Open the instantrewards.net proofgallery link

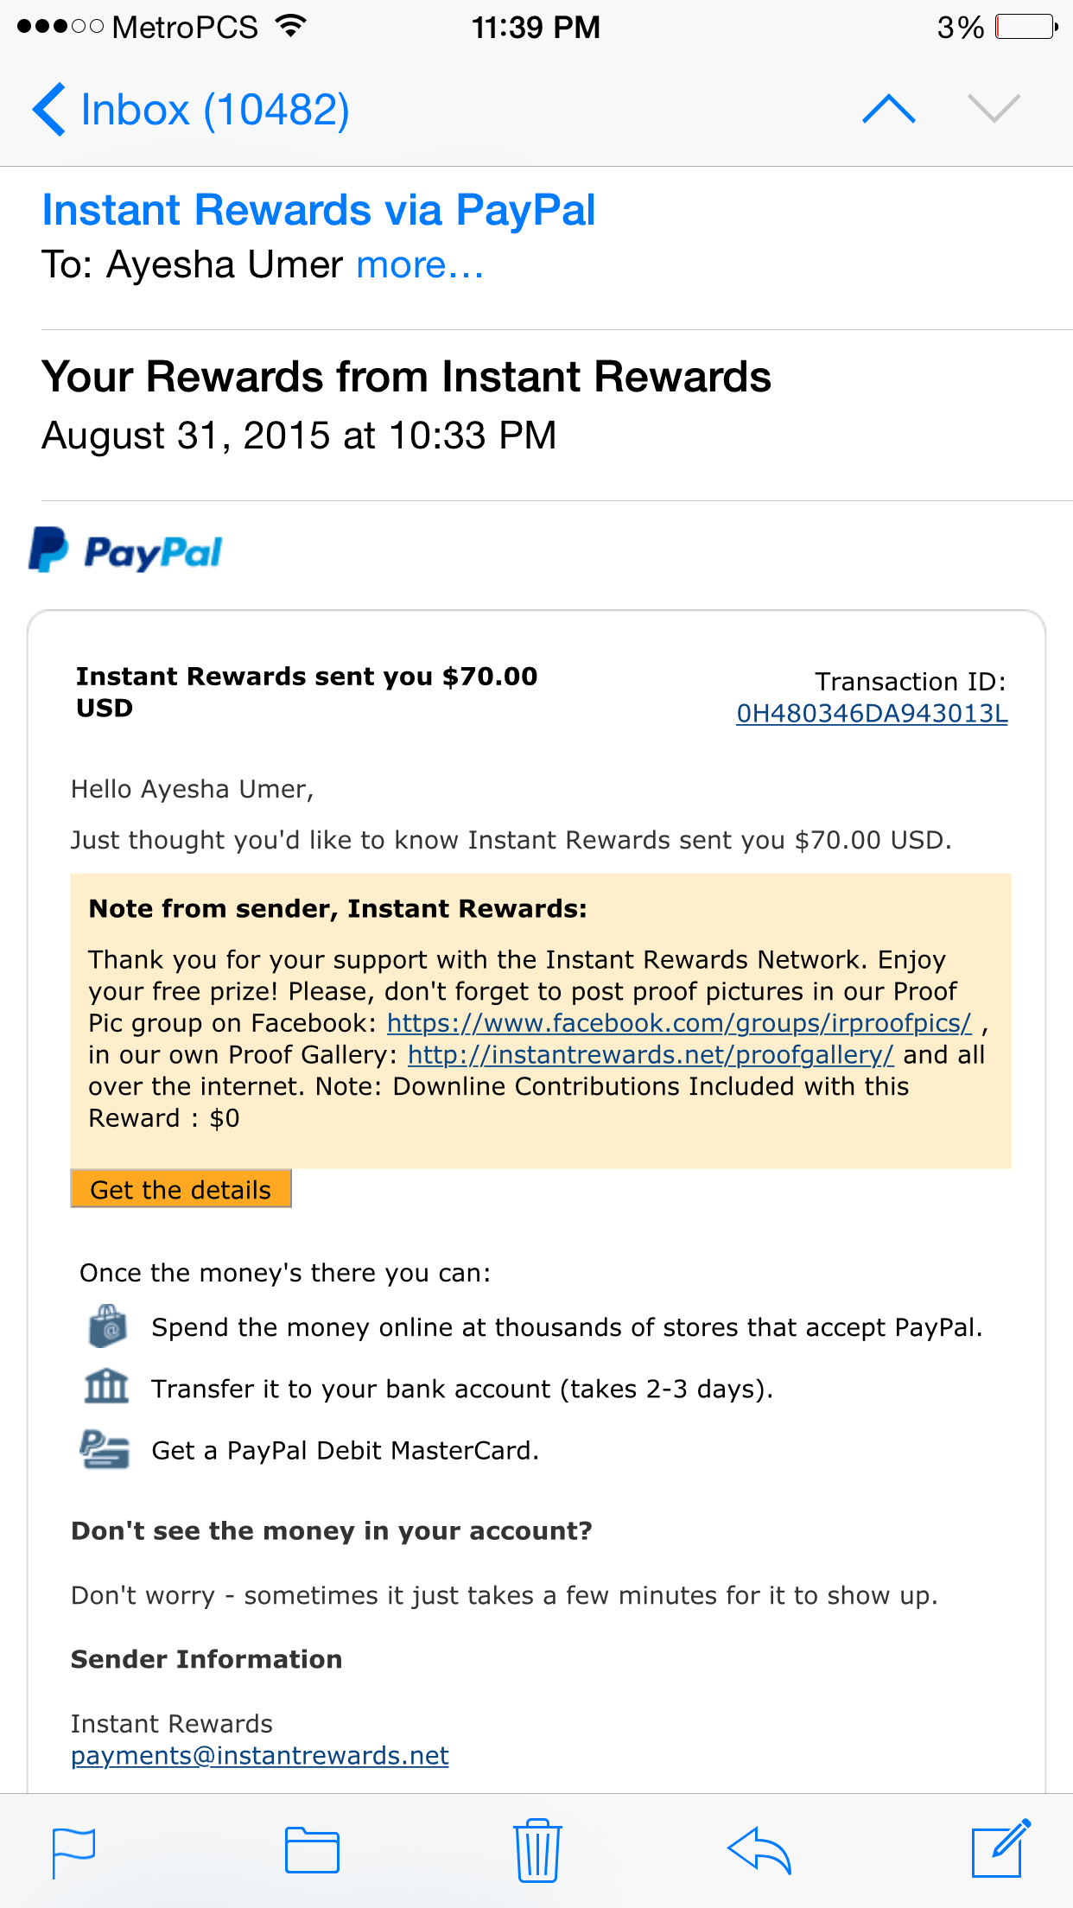pyautogui.click(x=651, y=1055)
